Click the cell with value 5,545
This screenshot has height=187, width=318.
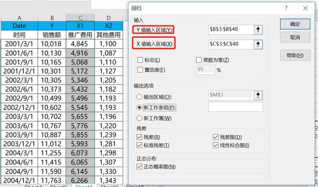80,107
